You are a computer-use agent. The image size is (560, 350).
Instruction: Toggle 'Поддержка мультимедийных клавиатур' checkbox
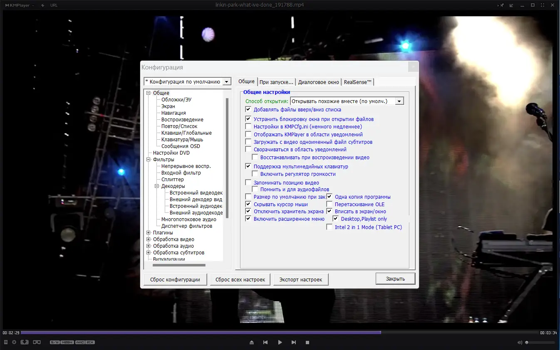point(248,166)
